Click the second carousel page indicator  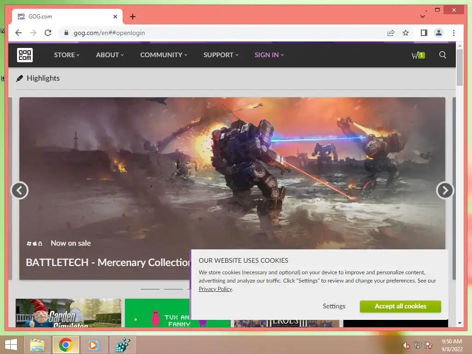pos(173,289)
